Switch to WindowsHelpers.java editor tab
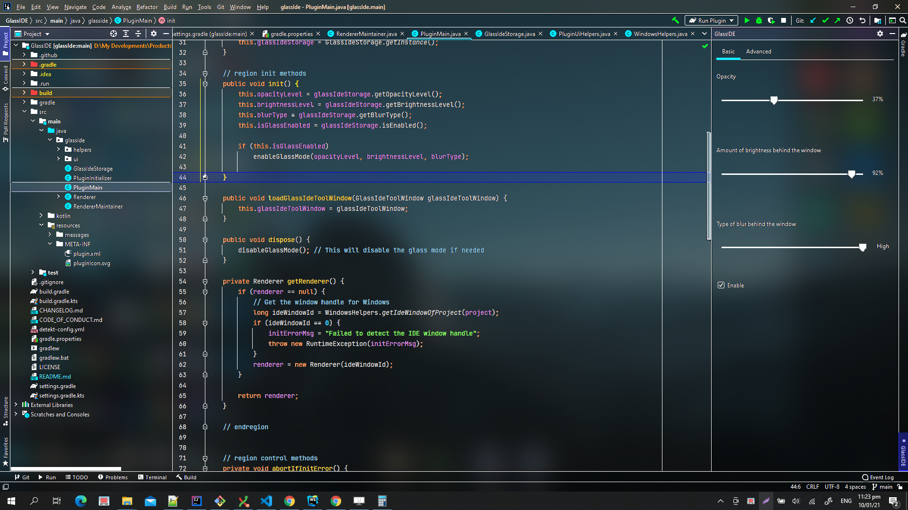Image resolution: width=908 pixels, height=510 pixels. pos(660,34)
